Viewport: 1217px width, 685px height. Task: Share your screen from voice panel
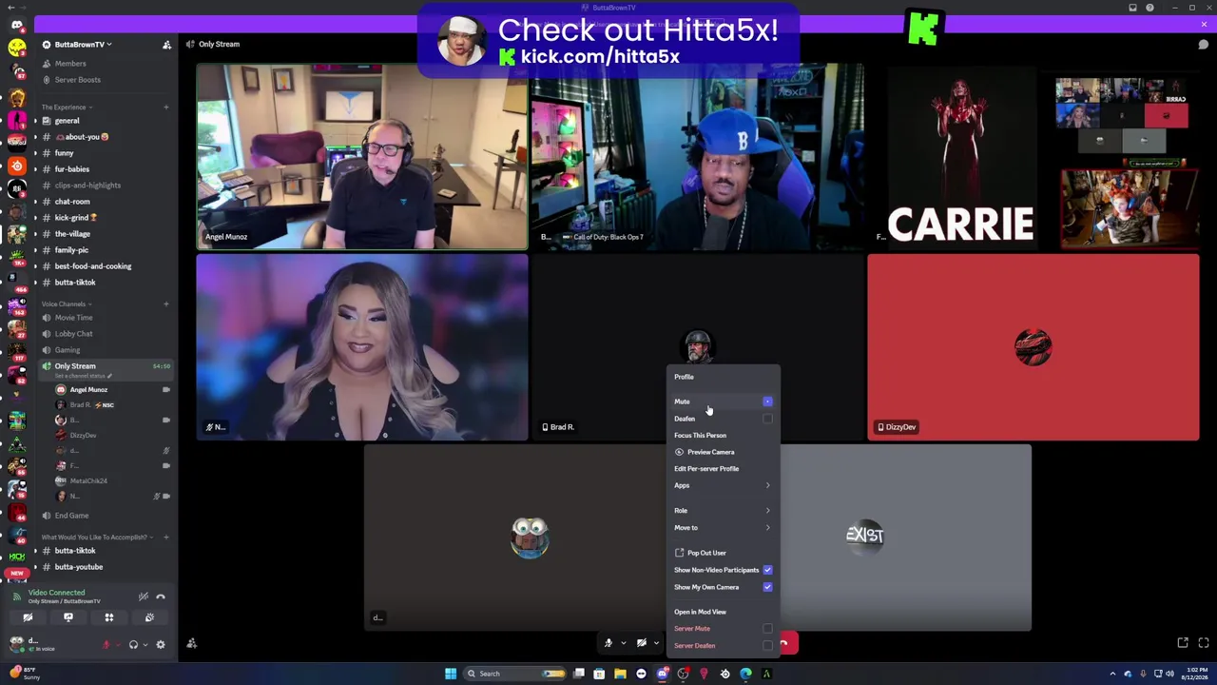[68, 617]
